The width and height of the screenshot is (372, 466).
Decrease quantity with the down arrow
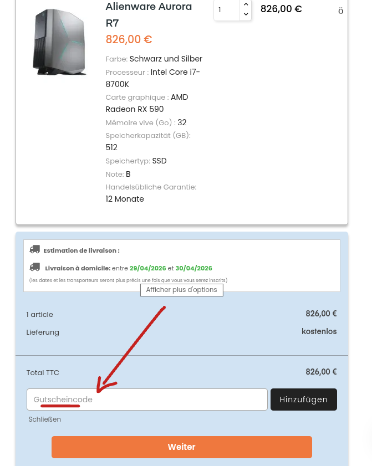click(x=246, y=14)
